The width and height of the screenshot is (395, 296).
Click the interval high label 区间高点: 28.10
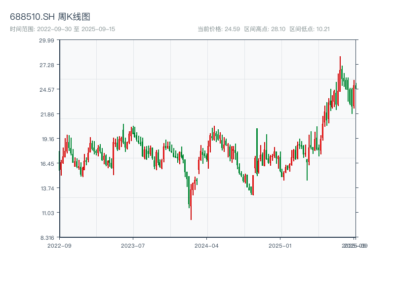tap(265, 29)
